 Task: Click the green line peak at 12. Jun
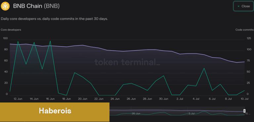[18, 41]
